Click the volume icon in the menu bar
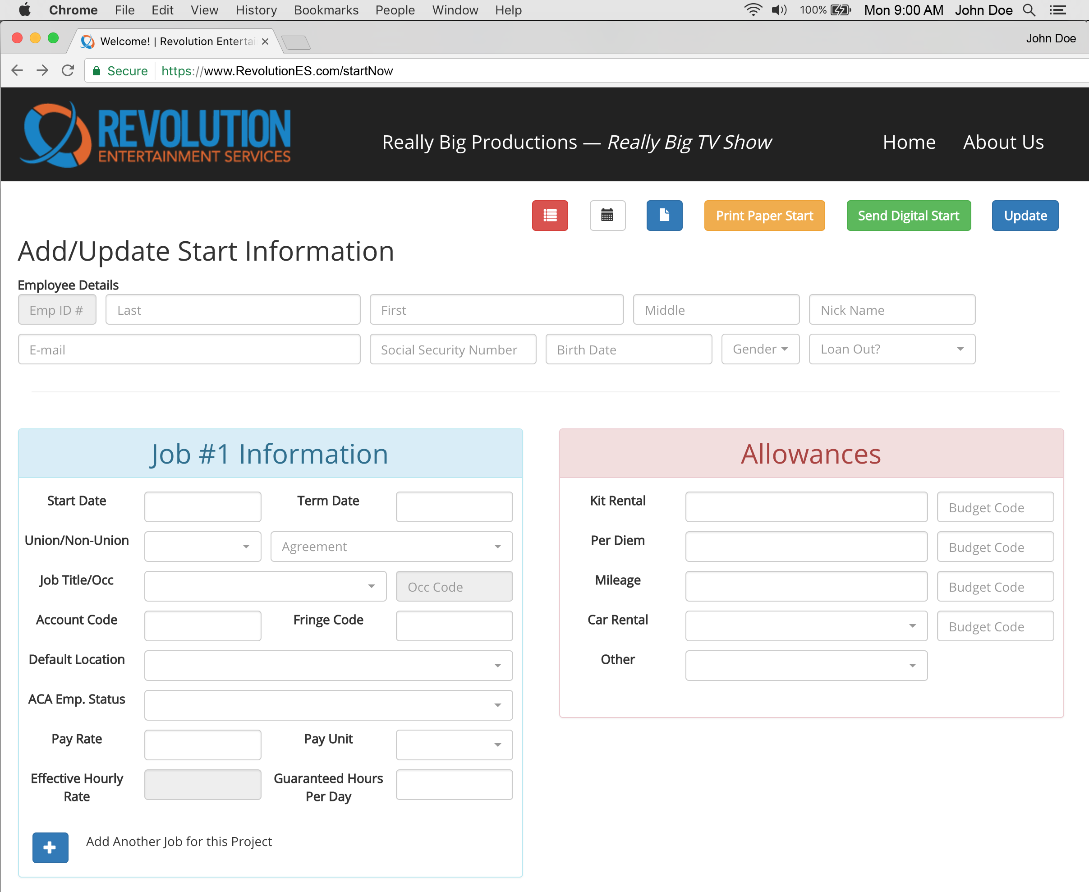Viewport: 1089px width, 892px height. coord(779,10)
